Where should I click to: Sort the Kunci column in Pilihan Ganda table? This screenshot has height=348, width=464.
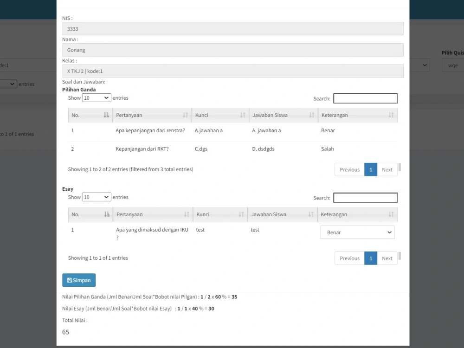[219, 115]
